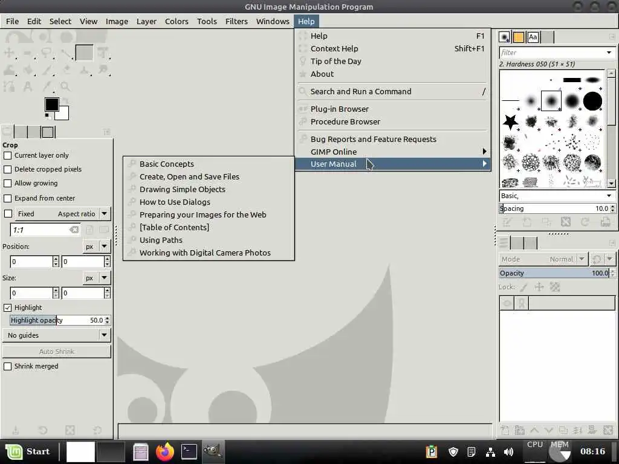Click new layer icon in Layers panel
Viewport: 619px width, 464px height.
point(505,430)
